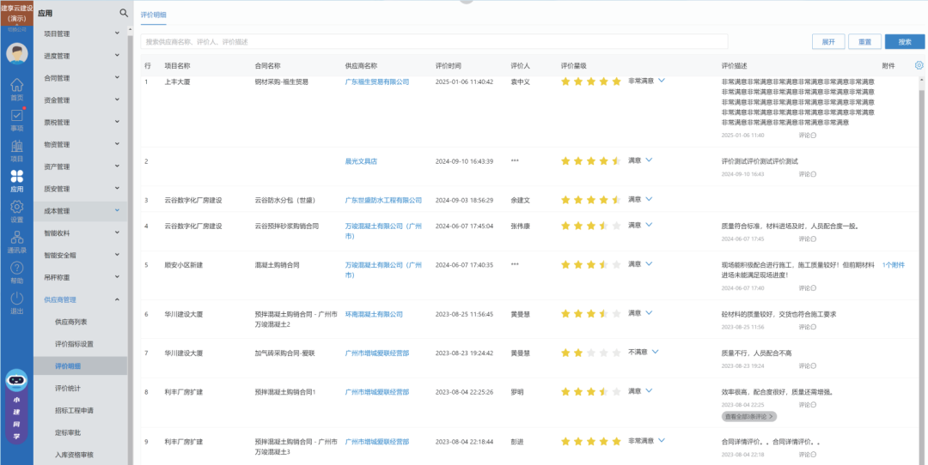Screen dimensions: 928x465
Task: Click the 重置 reset button
Action: pyautogui.click(x=864, y=42)
